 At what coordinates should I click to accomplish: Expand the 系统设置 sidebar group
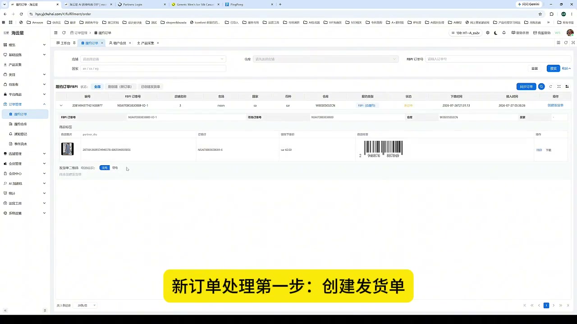(25, 213)
